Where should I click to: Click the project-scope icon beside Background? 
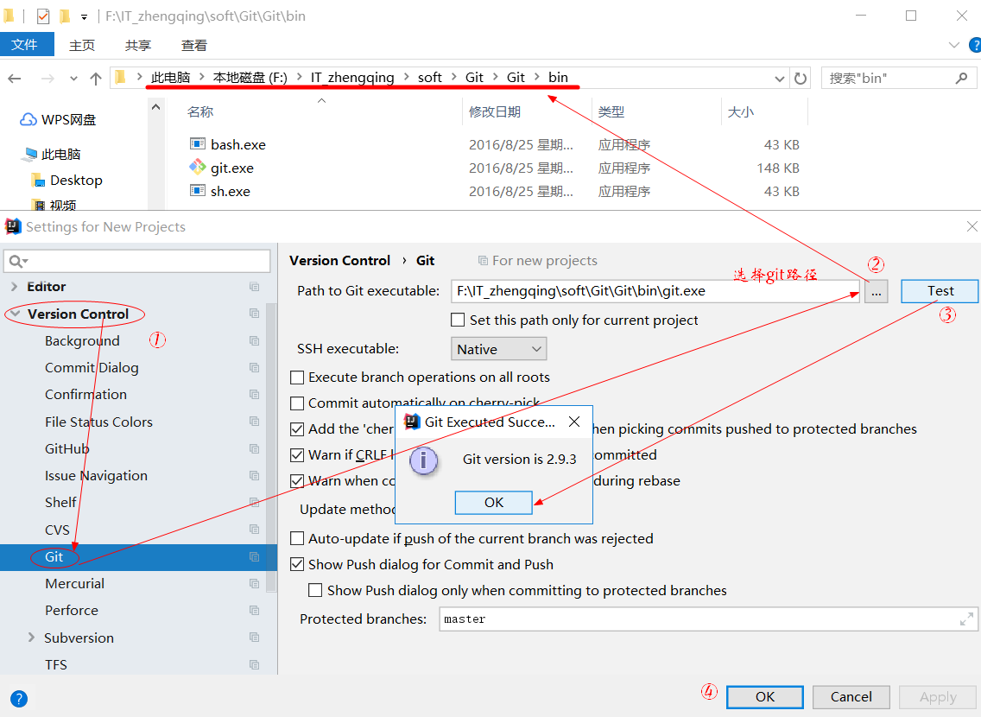(x=255, y=341)
